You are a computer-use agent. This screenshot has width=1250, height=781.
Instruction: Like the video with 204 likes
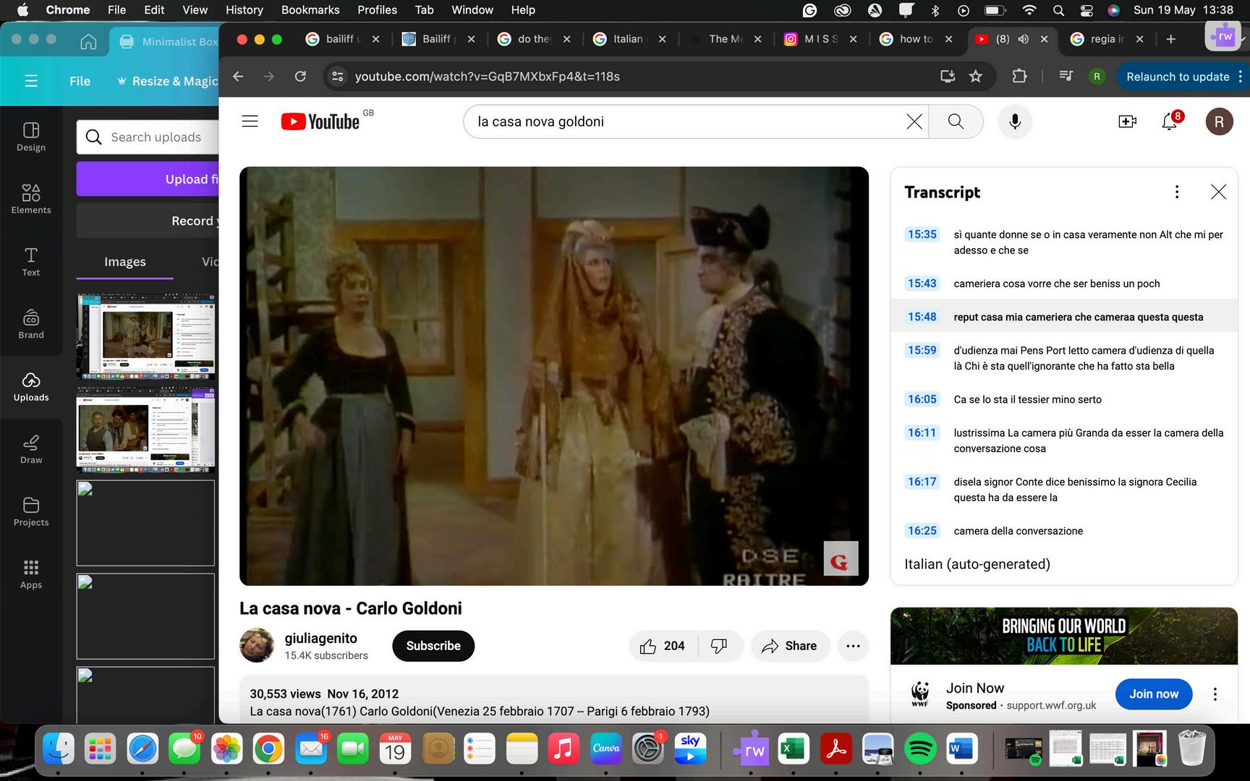click(x=663, y=646)
